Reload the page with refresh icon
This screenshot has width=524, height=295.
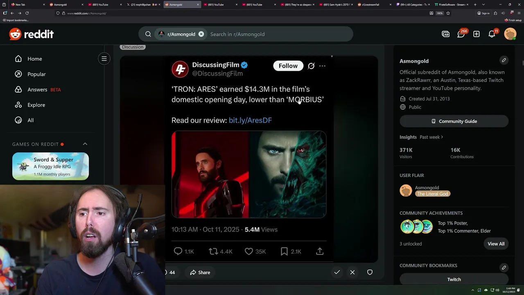[x=27, y=13]
